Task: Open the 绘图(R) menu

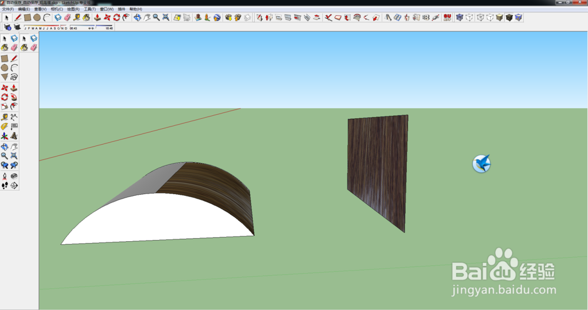Action: 73,9
